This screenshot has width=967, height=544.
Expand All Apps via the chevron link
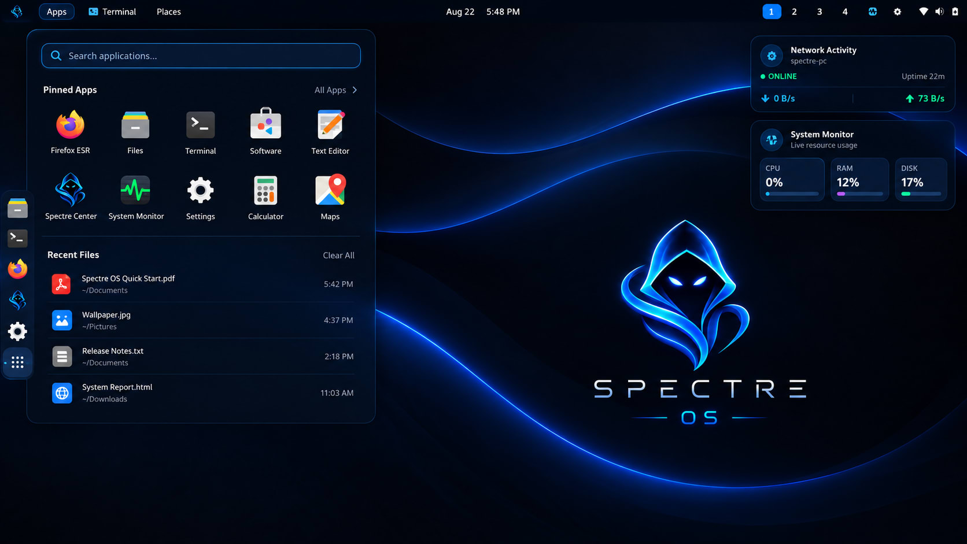336,90
